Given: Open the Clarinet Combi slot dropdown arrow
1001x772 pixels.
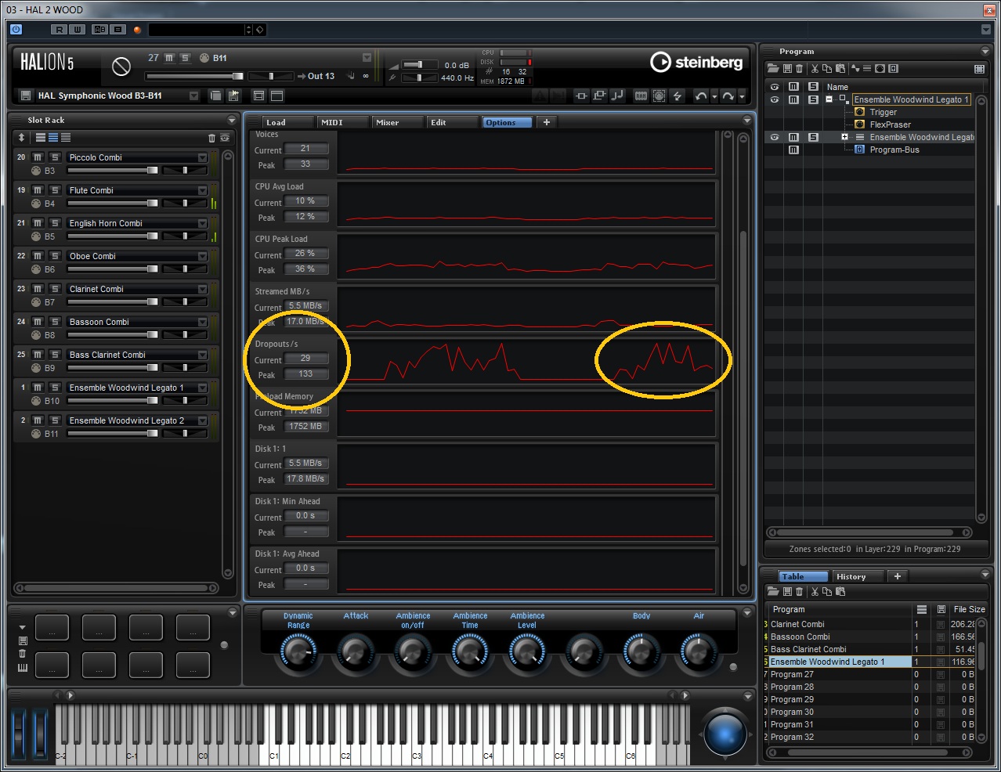Looking at the screenshot, I should click(x=202, y=289).
